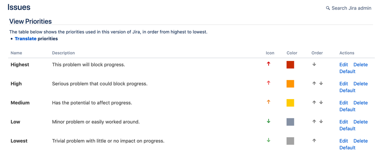Move Medium priority up with arrow
The width and height of the screenshot is (383, 156).
pyautogui.click(x=314, y=103)
